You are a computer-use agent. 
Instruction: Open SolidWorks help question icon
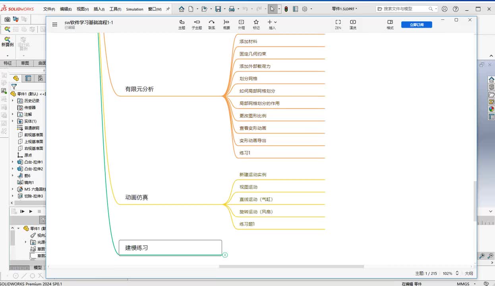(x=455, y=9)
